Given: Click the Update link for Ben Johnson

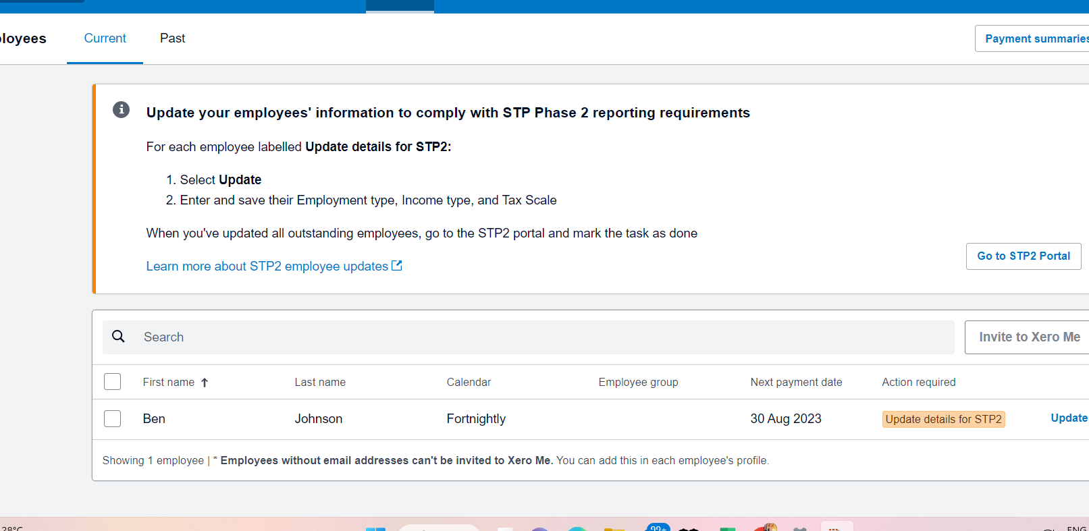Looking at the screenshot, I should pos(1069,418).
